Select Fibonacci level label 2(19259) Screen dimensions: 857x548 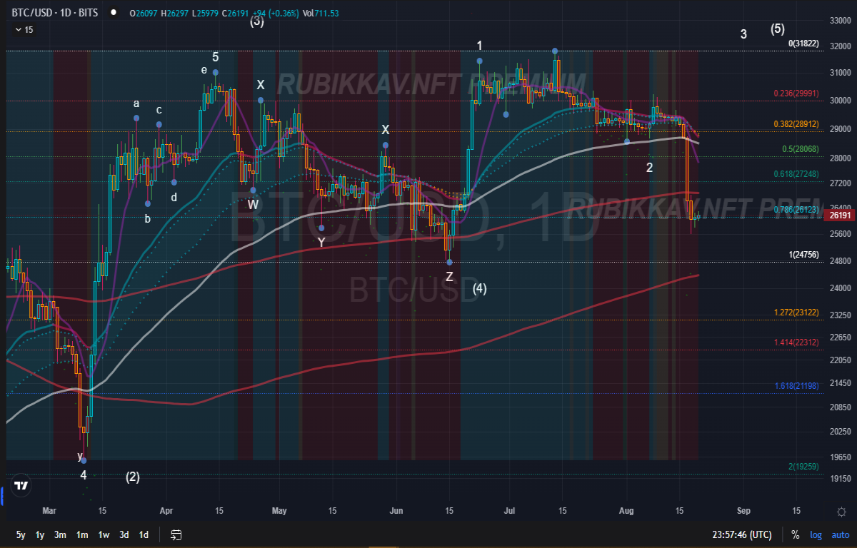[x=803, y=467]
